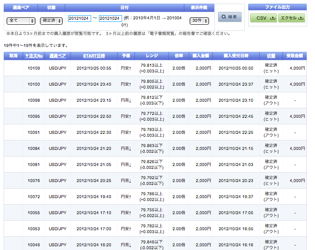The height and width of the screenshot is (250, 315).
Task: Click 19件中1〜19件を表示しています result count text
Action: click(36, 46)
